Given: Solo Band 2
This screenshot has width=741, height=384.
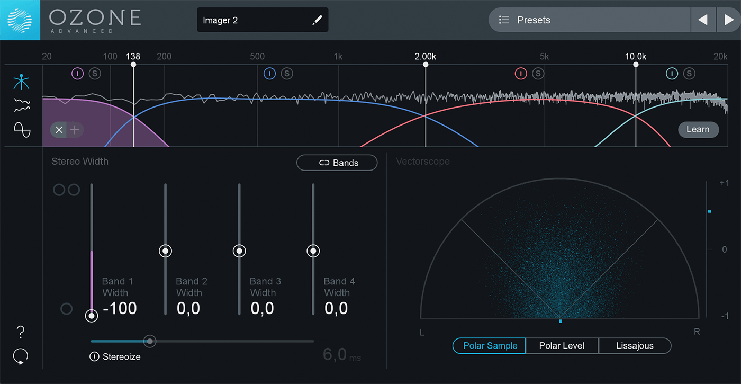Looking at the screenshot, I should (286, 74).
